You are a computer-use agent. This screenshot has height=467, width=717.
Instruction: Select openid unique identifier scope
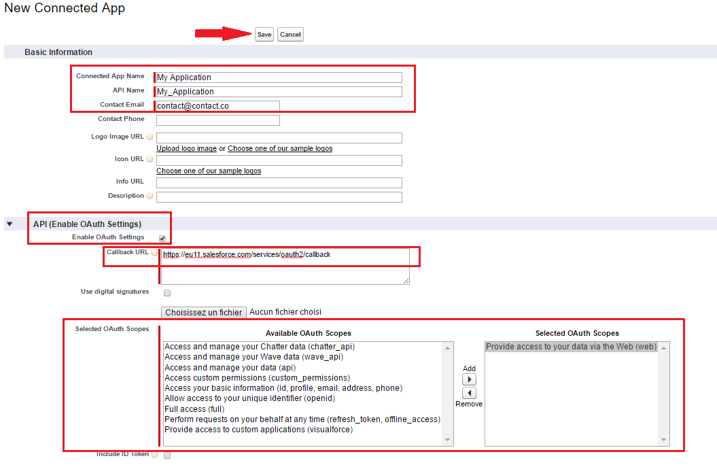[249, 398]
